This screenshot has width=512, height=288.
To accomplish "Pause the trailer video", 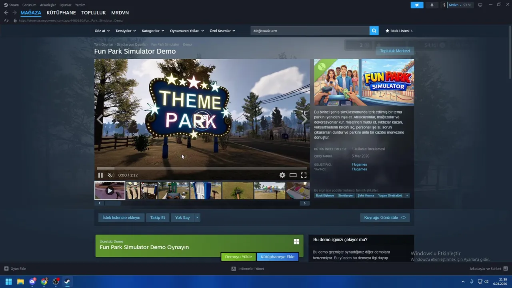I will coord(100,175).
